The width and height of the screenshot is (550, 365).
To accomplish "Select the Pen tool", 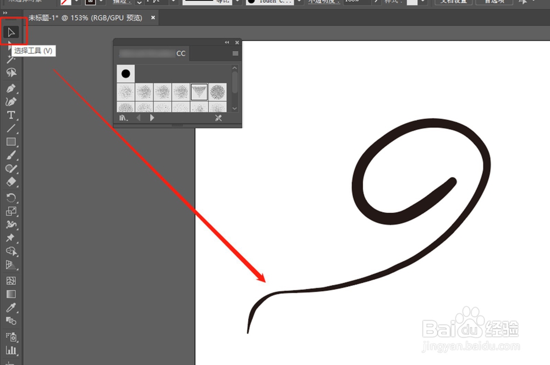I will tap(11, 88).
